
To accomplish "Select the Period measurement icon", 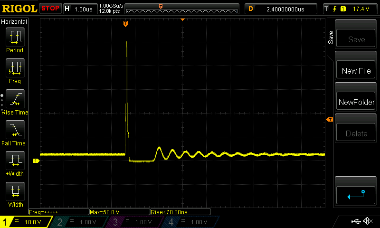I will [15, 37].
